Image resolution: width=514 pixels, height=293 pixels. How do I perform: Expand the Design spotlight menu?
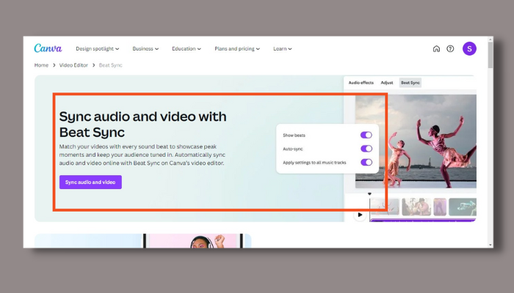point(98,49)
